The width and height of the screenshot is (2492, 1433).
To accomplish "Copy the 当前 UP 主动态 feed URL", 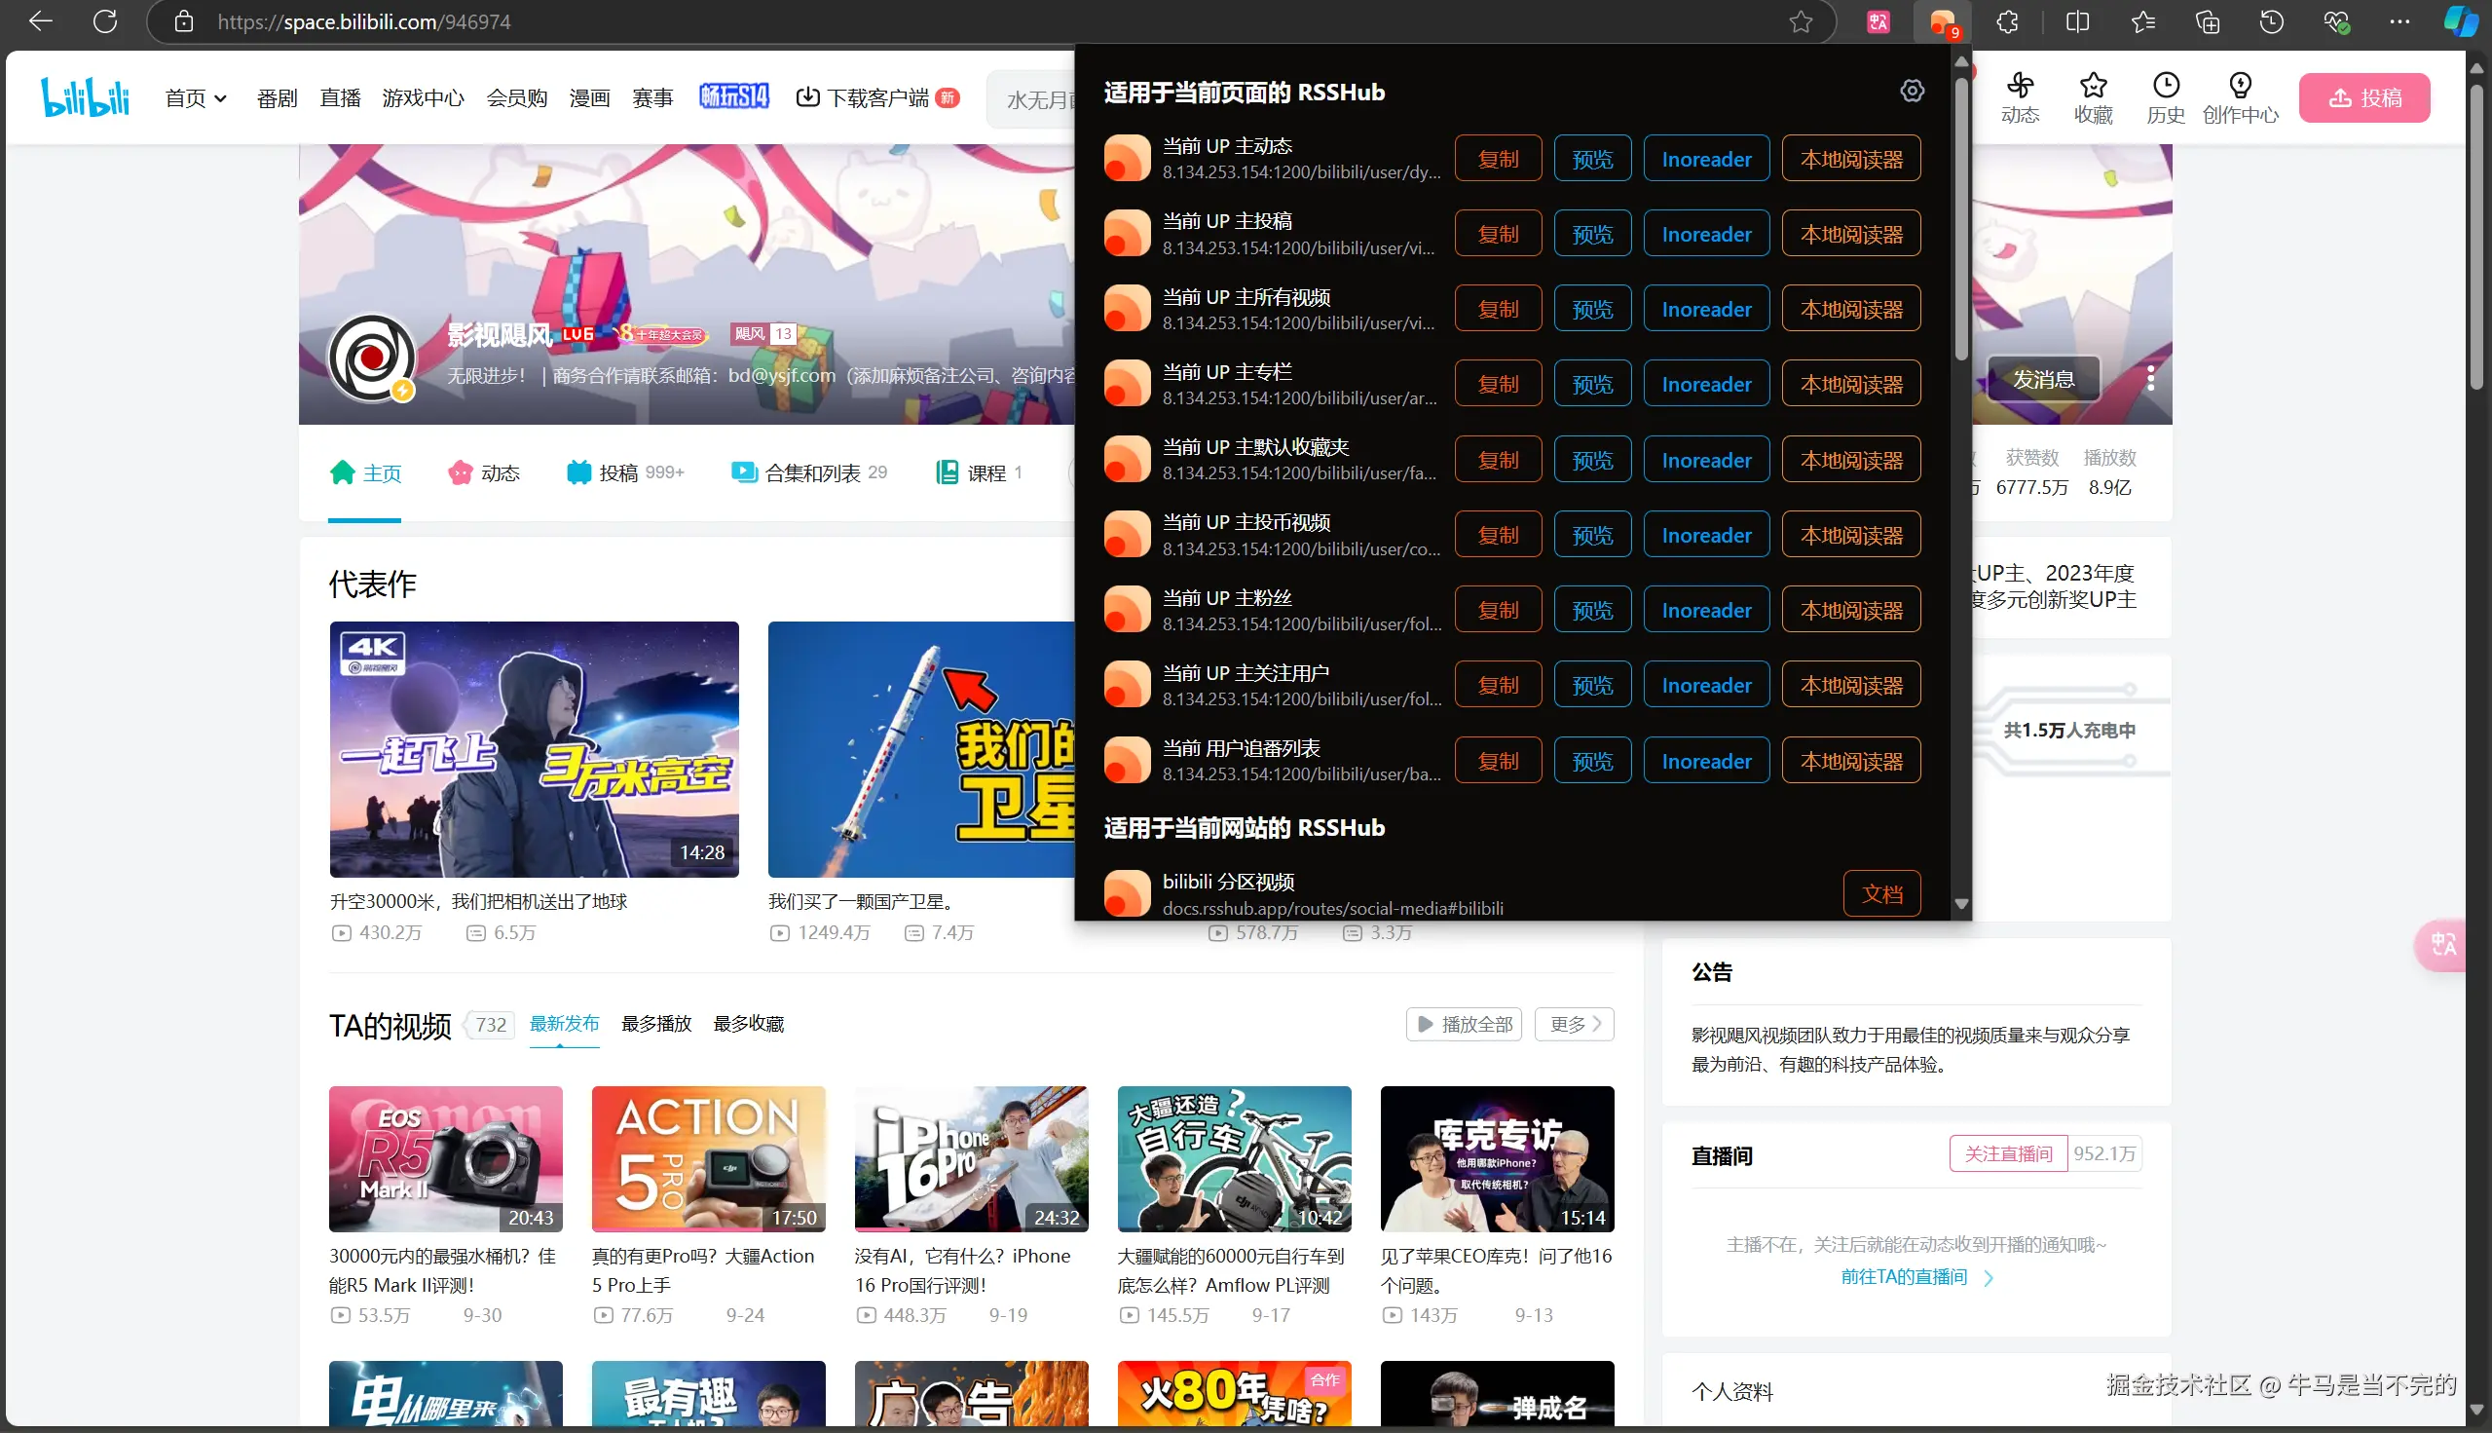I will (x=1498, y=159).
